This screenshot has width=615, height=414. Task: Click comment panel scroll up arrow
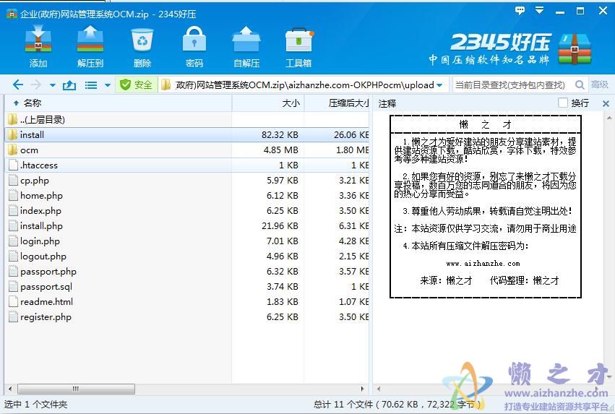(x=608, y=118)
